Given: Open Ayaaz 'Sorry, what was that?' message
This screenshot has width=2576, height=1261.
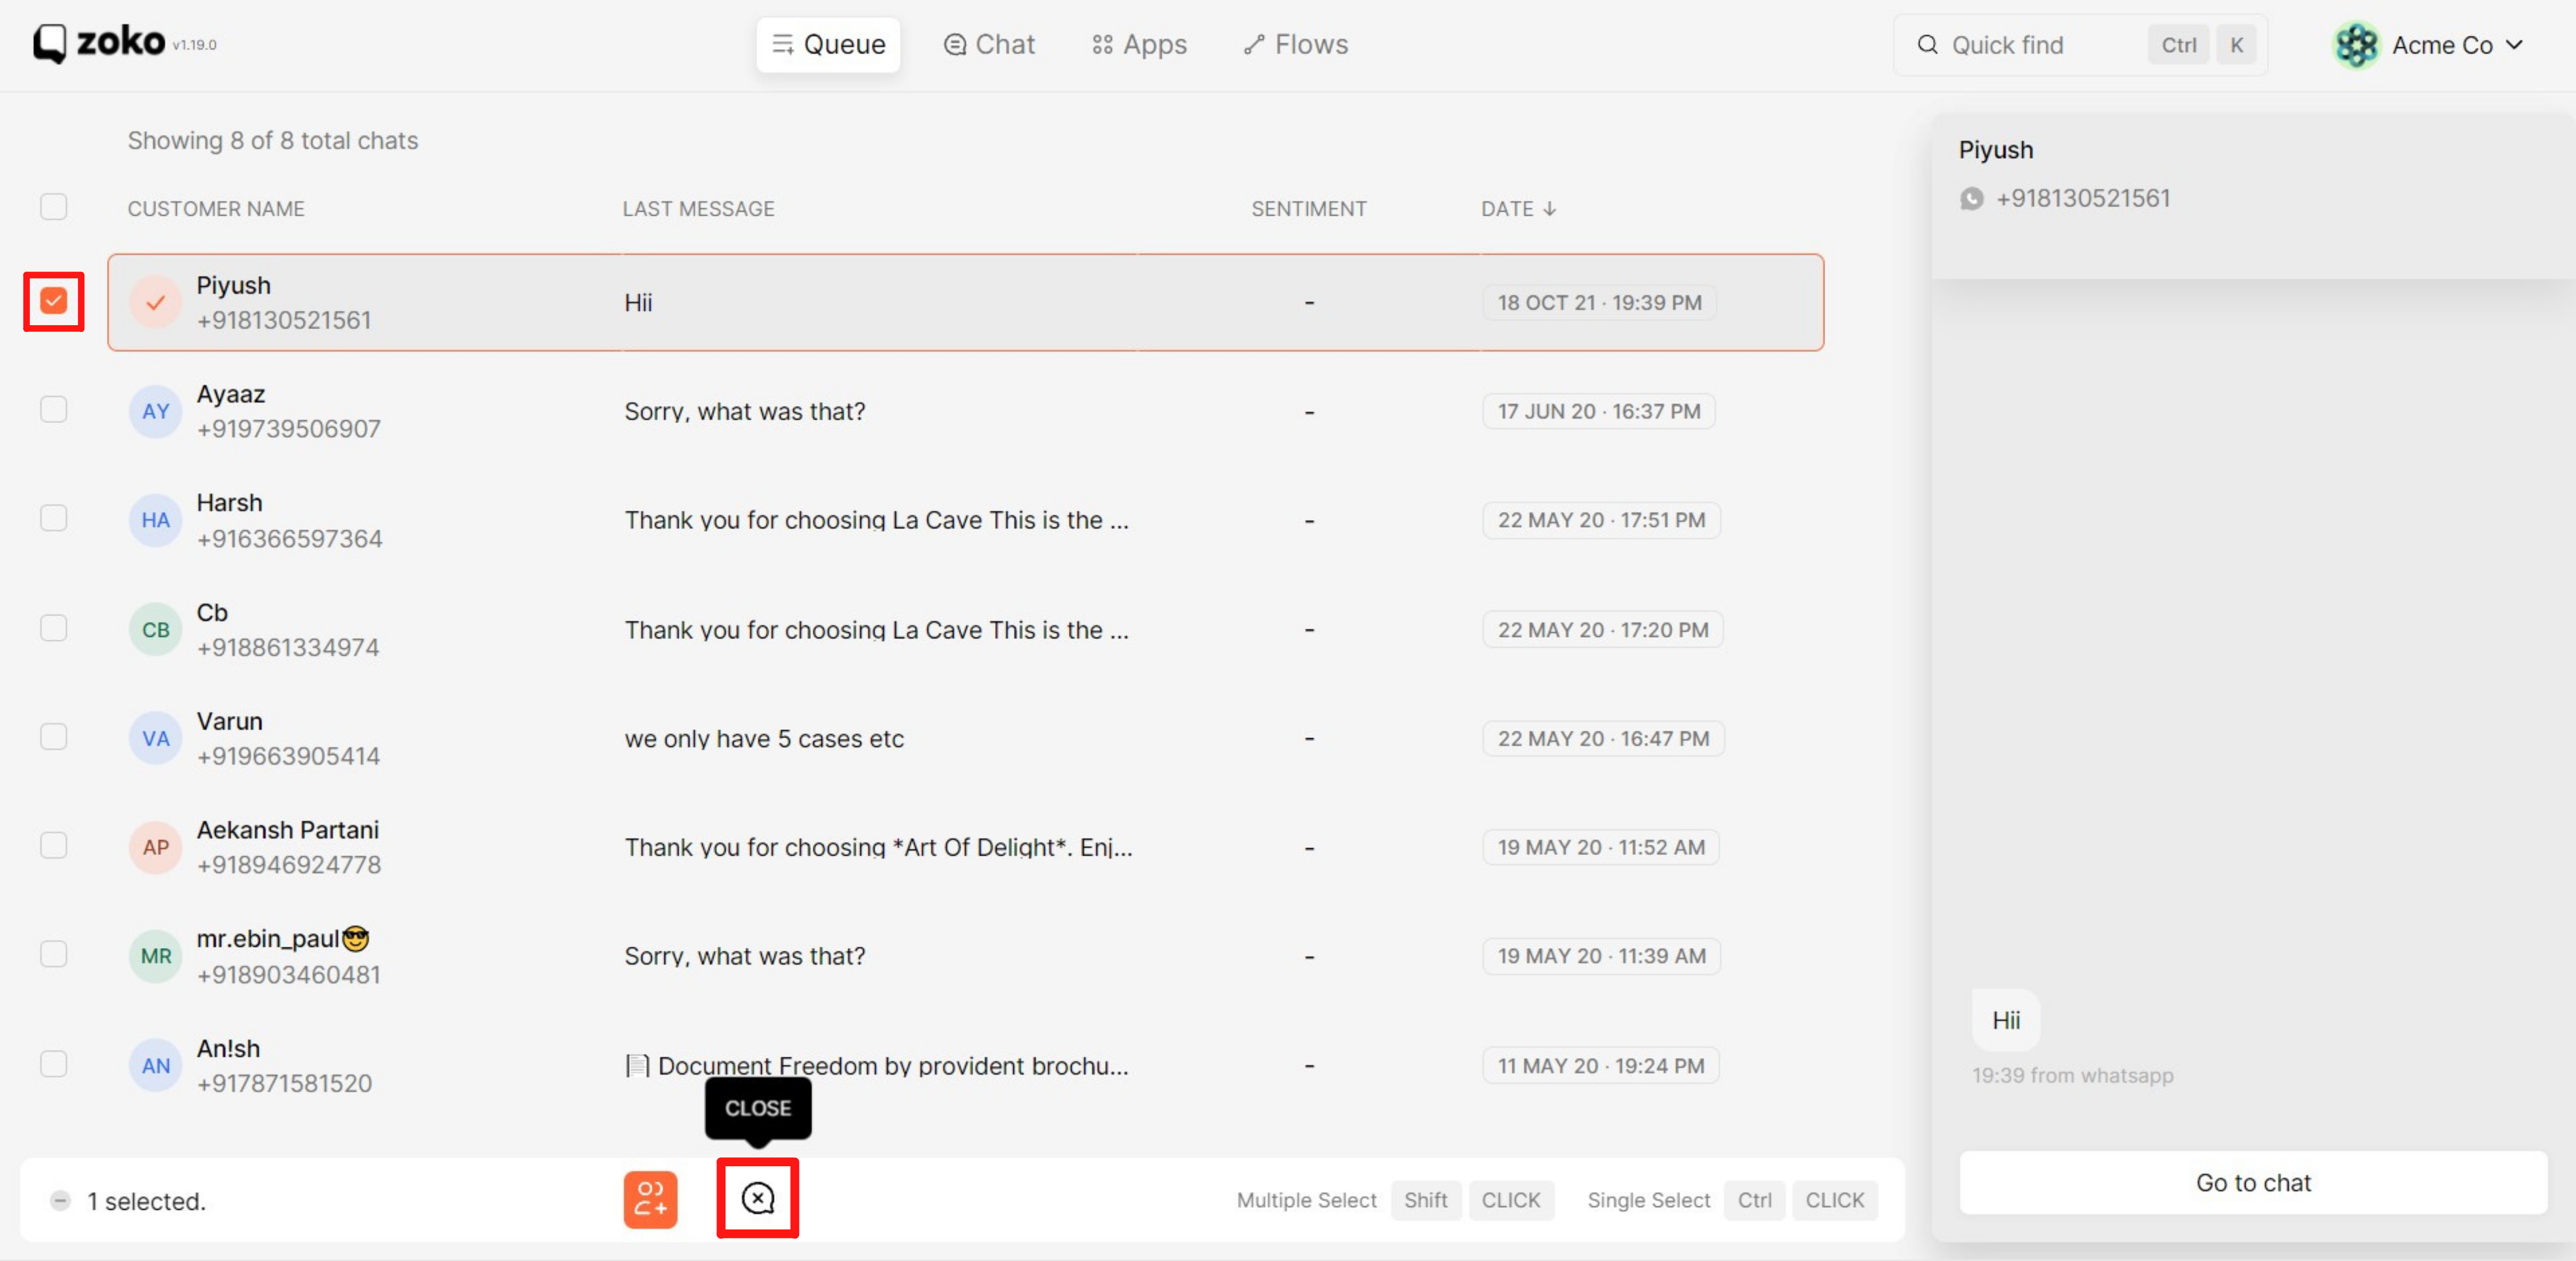Looking at the screenshot, I should pos(745,412).
